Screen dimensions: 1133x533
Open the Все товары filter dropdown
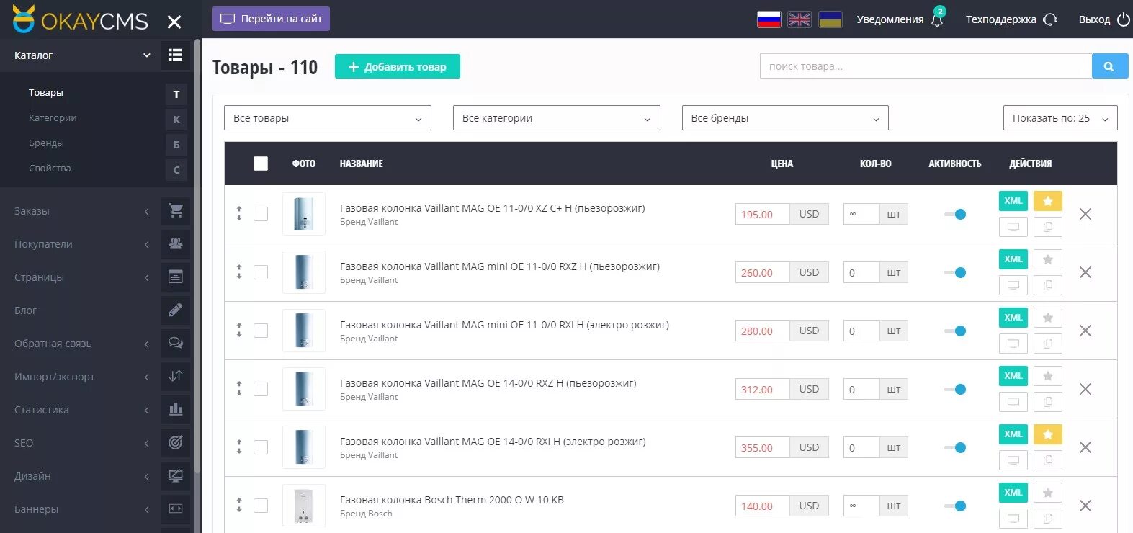coord(328,118)
